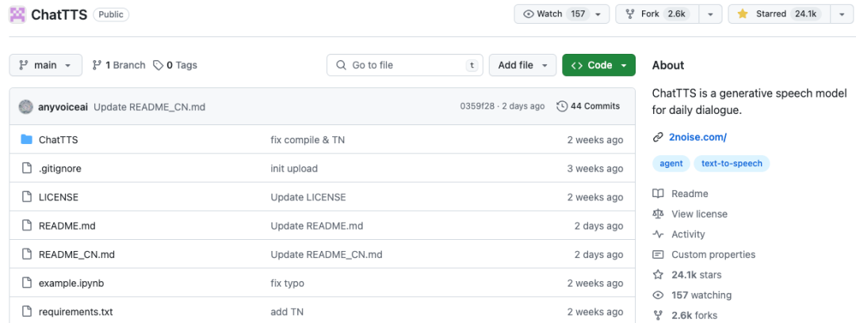The width and height of the screenshot is (856, 323).
Task: Click the anyvoiceai user avatar
Action: [25, 106]
